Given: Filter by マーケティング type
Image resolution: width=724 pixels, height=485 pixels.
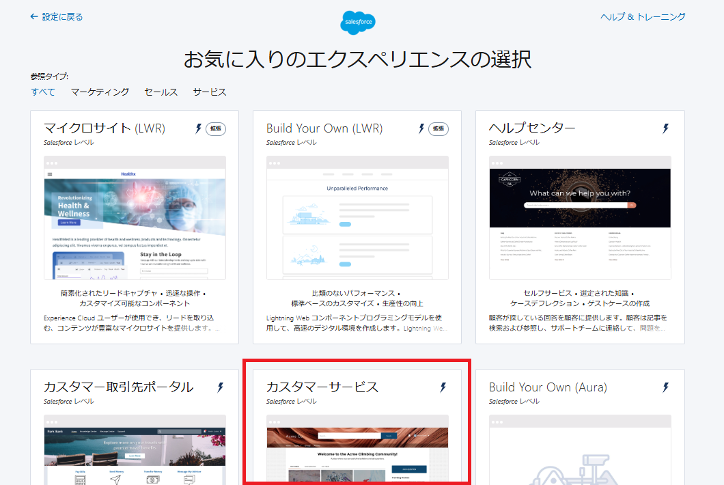Looking at the screenshot, I should [x=100, y=92].
